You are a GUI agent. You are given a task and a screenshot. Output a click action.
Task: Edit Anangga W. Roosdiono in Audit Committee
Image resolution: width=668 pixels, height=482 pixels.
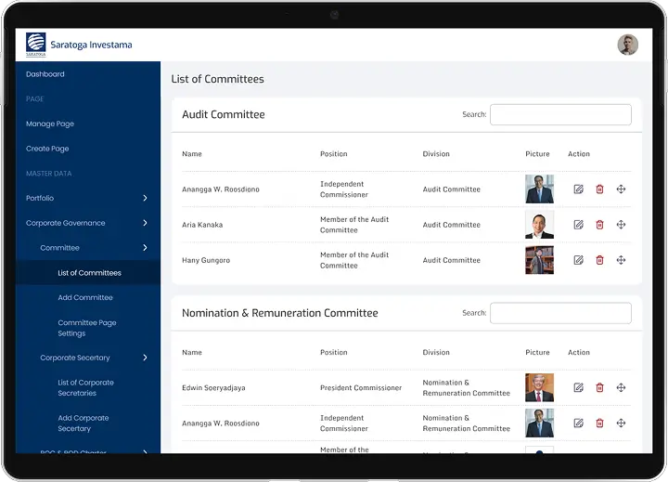click(x=578, y=189)
